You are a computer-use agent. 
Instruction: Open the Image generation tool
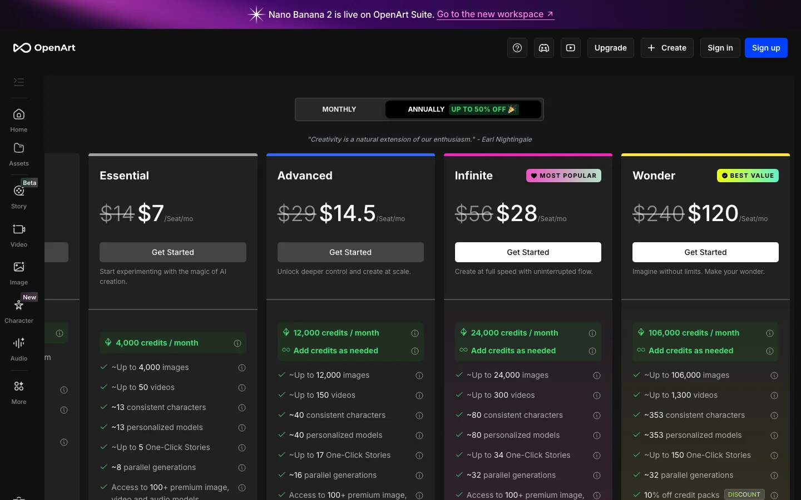click(x=18, y=272)
